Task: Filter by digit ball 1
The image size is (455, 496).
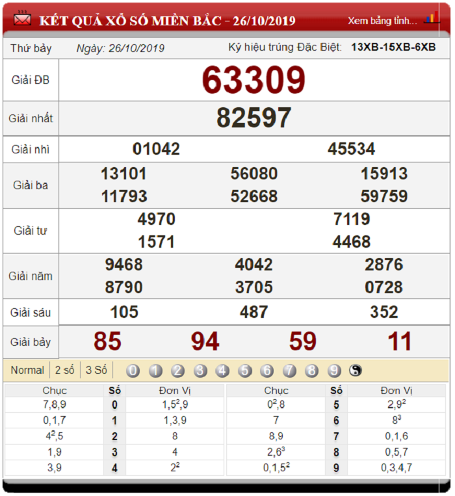Action: (x=155, y=371)
